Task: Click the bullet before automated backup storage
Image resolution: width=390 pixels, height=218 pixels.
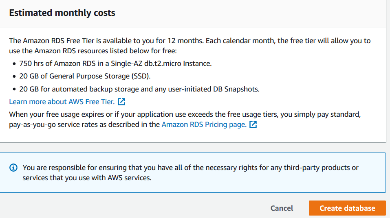Action: coord(13,89)
